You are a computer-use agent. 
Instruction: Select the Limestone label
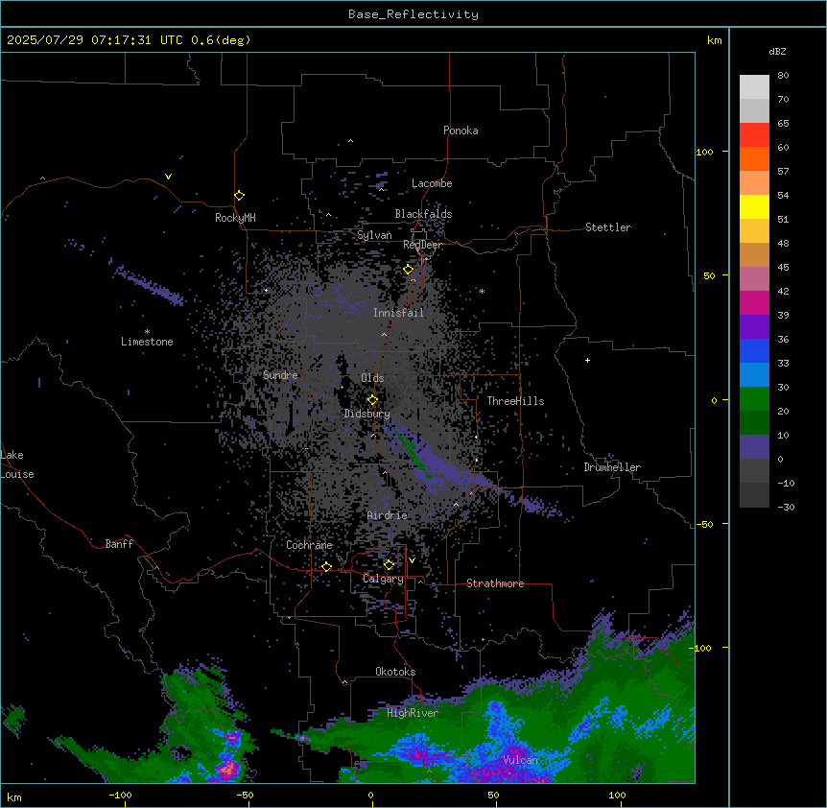(147, 342)
